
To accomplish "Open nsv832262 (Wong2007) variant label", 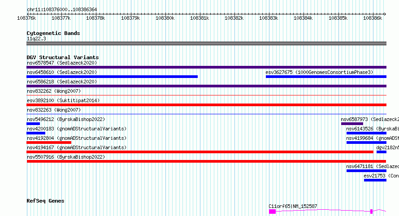I will 54,91.
